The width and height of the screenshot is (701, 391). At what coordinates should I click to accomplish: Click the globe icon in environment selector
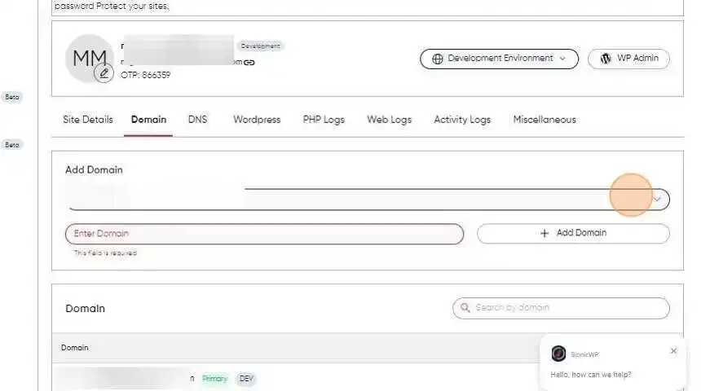click(x=437, y=59)
